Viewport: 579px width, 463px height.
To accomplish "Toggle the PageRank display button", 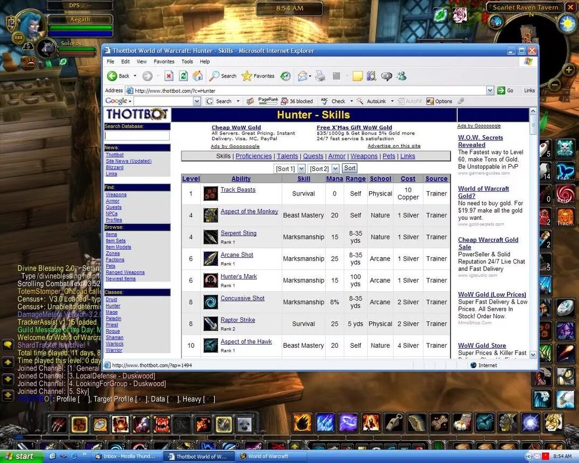I will click(x=268, y=101).
